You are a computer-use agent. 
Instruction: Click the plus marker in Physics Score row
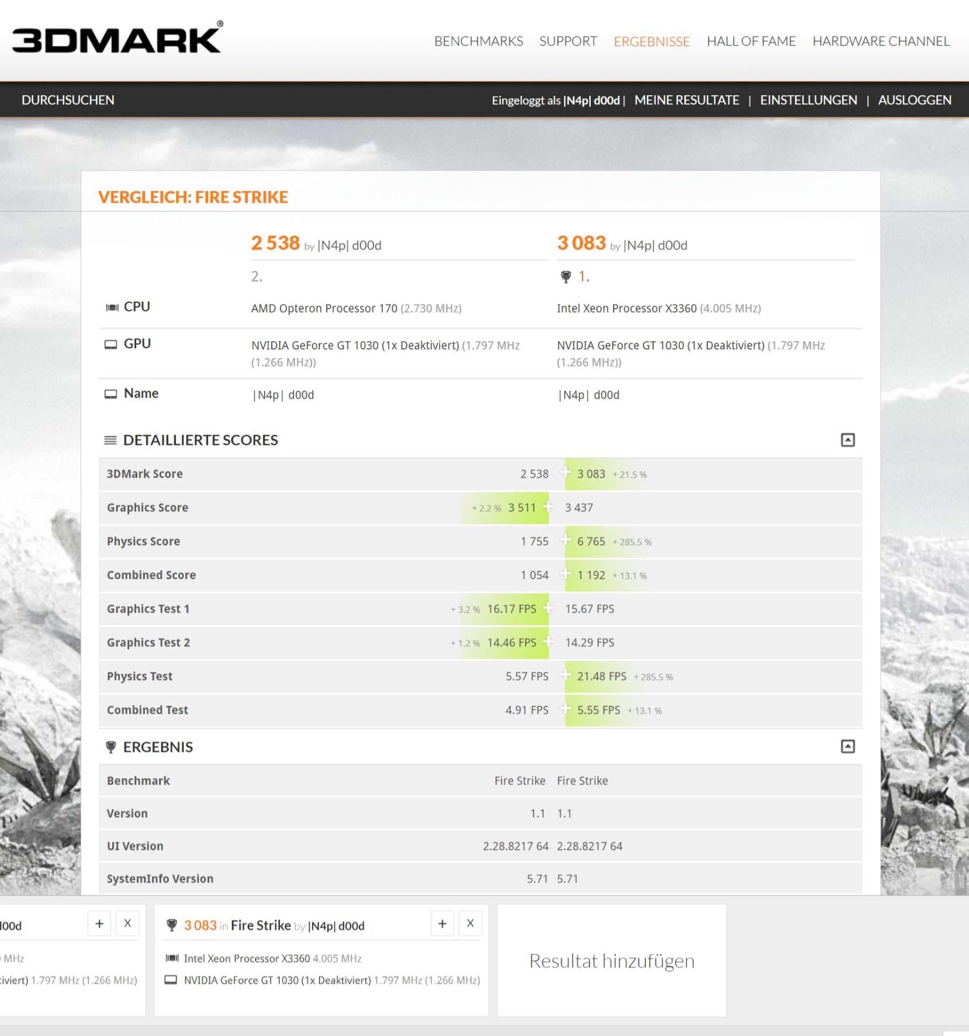click(565, 540)
